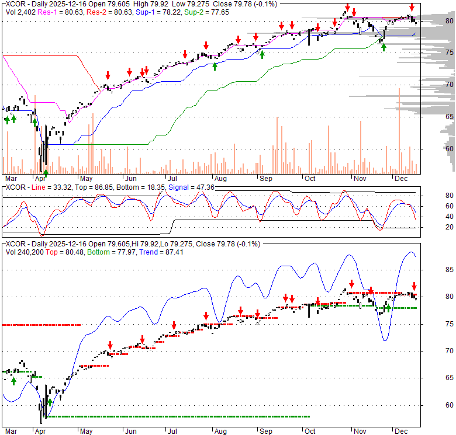This screenshot has height=435, width=456.
Task: Click the Vol 240,200 reading
Action: point(25,252)
